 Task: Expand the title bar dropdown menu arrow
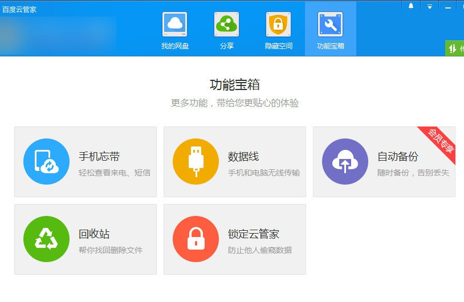429,7
